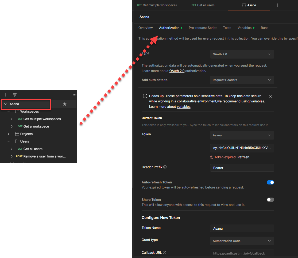Click the filter icon in collections sidebar
The height and width of the screenshot is (258, 298).
[x=15, y=95]
